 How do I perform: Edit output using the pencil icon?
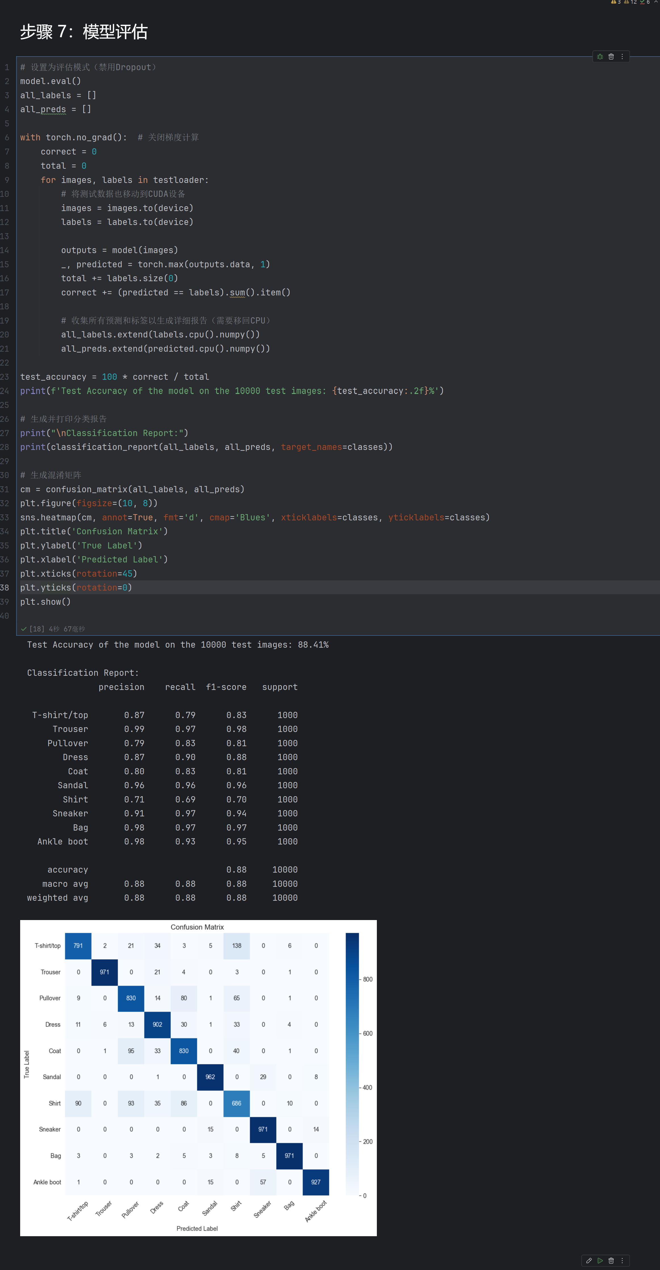pyautogui.click(x=589, y=1261)
